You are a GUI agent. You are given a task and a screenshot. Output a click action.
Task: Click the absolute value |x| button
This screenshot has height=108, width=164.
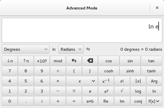pyautogui.click(x=138, y=81)
